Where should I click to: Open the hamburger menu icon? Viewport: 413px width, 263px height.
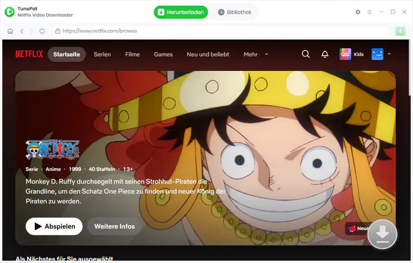[369, 12]
